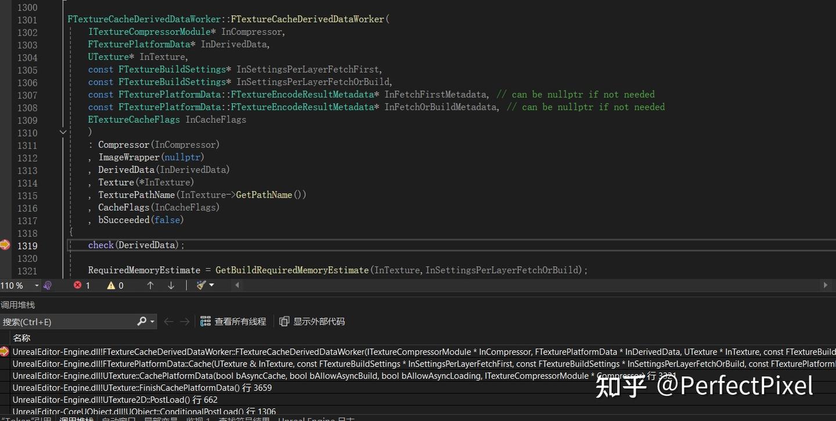
Task: Collapse the constructor body at line 1310
Action: (x=63, y=132)
